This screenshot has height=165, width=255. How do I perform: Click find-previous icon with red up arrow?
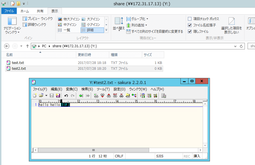pyautogui.click(x=109, y=96)
